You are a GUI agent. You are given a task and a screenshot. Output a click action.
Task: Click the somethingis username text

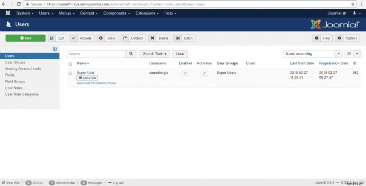[159, 73]
